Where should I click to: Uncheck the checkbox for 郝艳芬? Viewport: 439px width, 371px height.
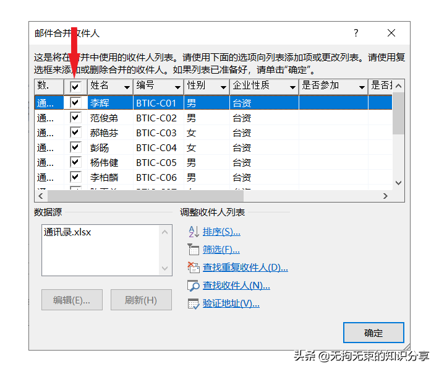pyautogui.click(x=75, y=132)
